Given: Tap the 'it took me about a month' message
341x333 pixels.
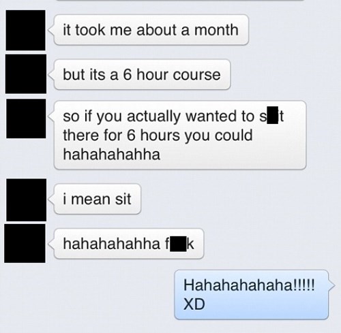Looking at the screenshot, I should [x=151, y=30].
